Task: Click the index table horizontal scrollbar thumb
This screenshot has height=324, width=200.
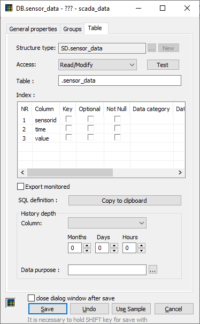Action: click(70, 172)
